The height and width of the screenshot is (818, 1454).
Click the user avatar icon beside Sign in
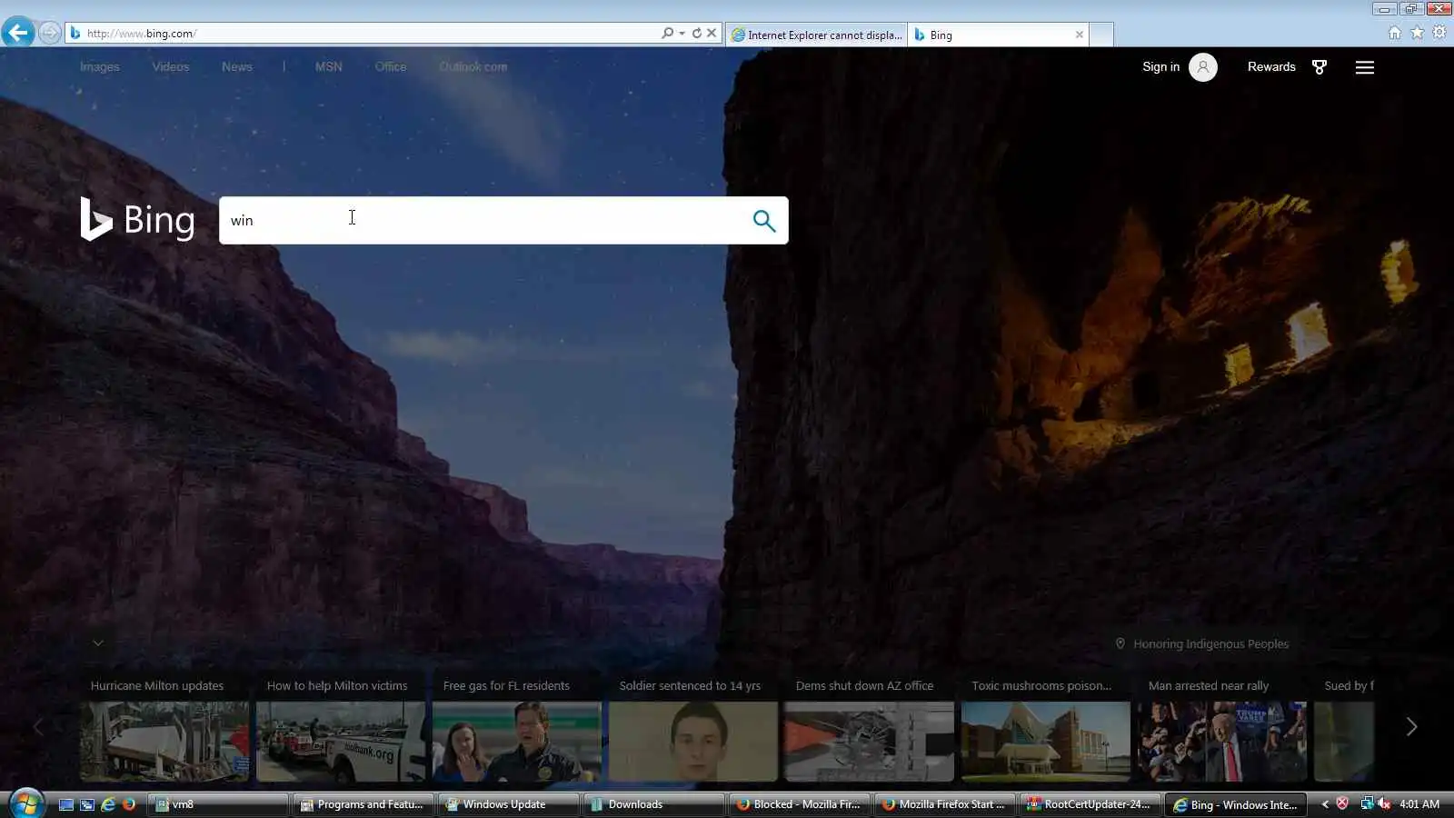click(x=1203, y=67)
